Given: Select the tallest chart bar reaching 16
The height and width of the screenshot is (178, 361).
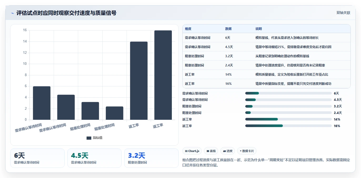Looking at the screenshot, I should pos(163,75).
